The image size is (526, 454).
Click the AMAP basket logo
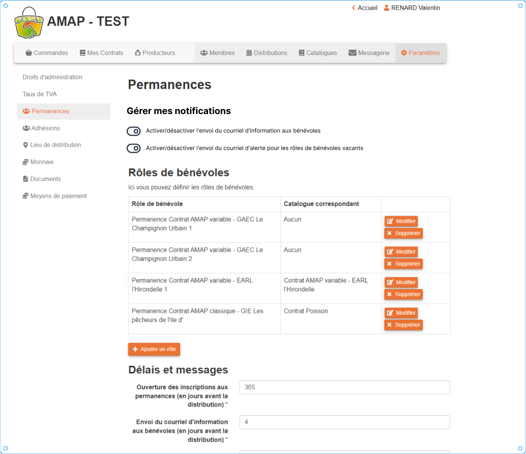tap(28, 23)
